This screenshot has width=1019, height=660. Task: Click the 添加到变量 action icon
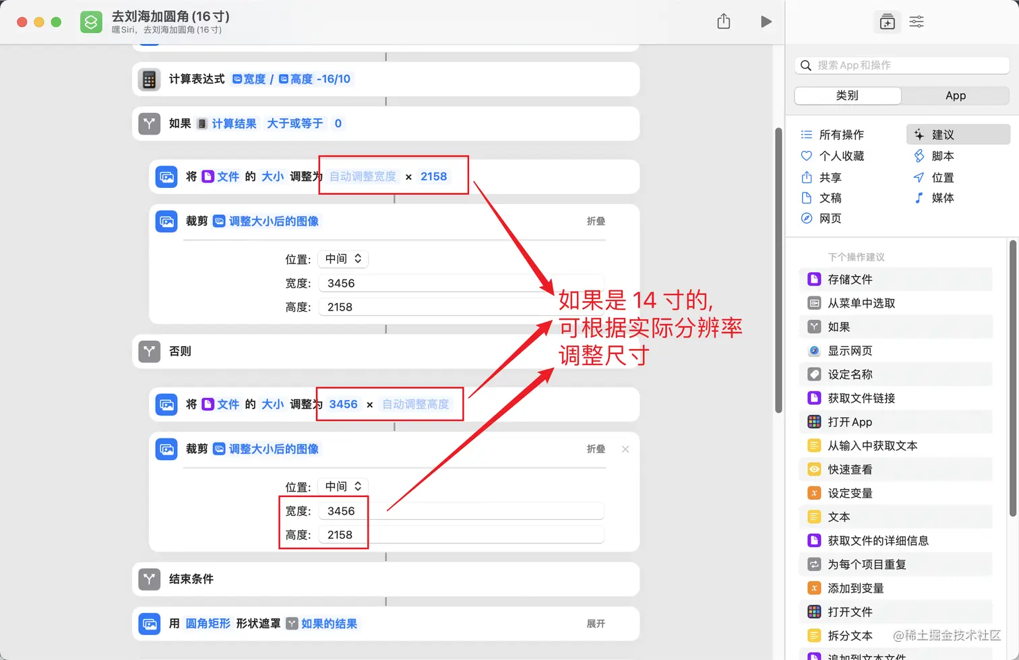814,588
